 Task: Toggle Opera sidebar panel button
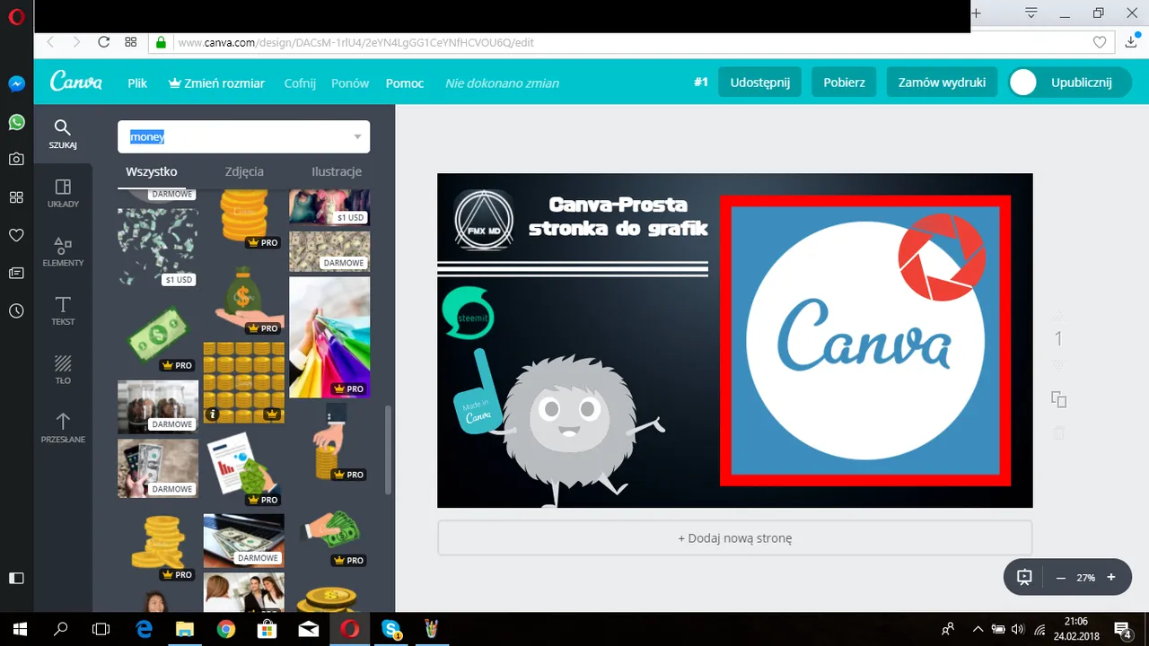[16, 578]
